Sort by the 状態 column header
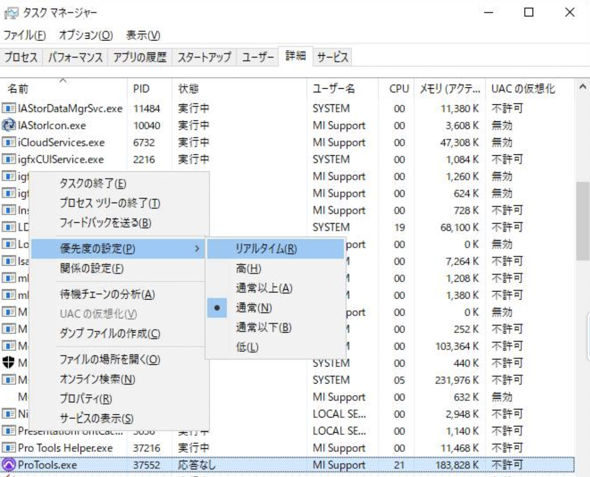 click(x=240, y=89)
